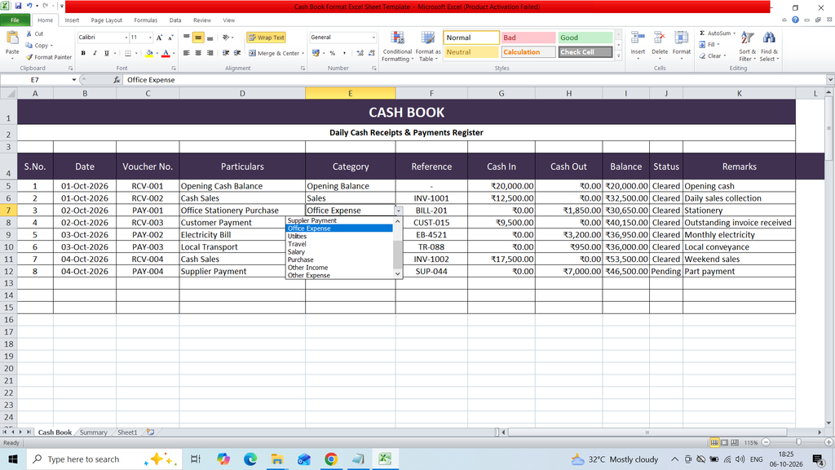This screenshot has height=470, width=835.
Task: Click the formula bar
Action: coord(474,80)
